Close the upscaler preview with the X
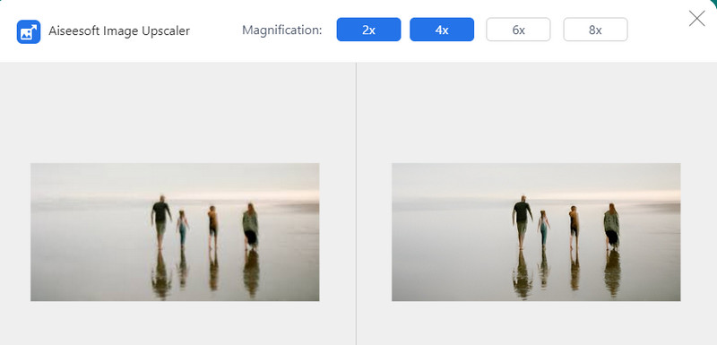The image size is (717, 345). coord(697,19)
